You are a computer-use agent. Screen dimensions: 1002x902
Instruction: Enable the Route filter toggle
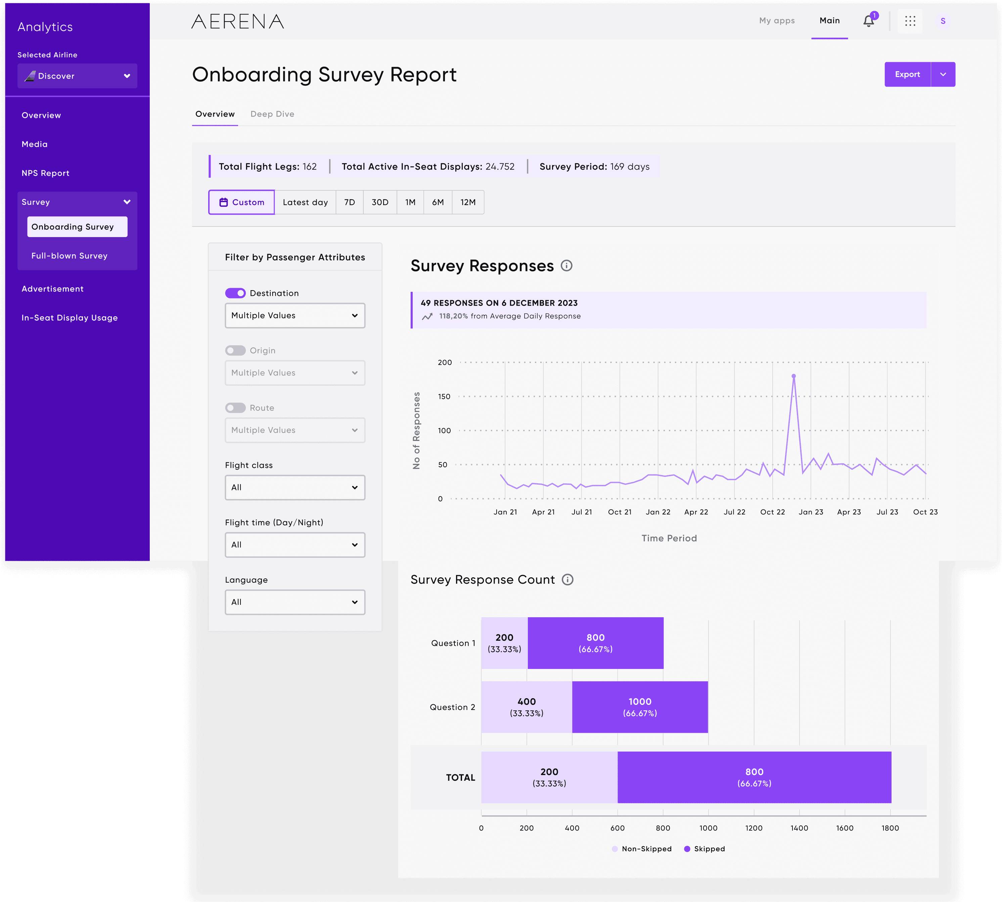point(235,408)
